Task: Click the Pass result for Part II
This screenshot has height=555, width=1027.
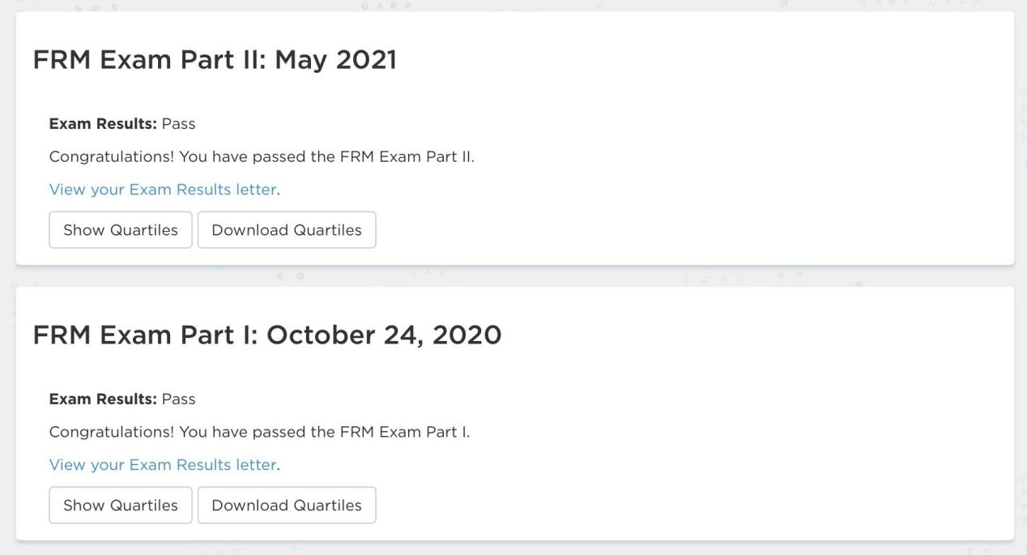Action: point(179,124)
